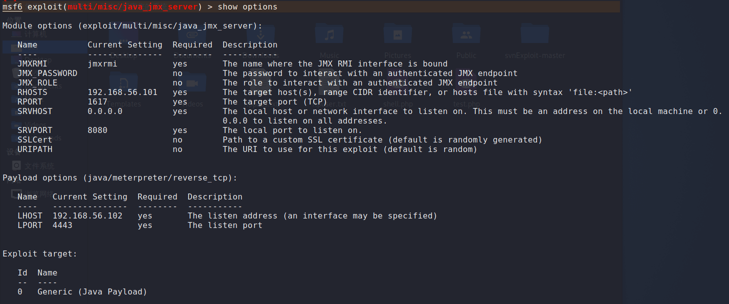Image resolution: width=729 pixels, height=304 pixels.
Task: Click the msf6 prompt text
Action: pyautogui.click(x=13, y=7)
